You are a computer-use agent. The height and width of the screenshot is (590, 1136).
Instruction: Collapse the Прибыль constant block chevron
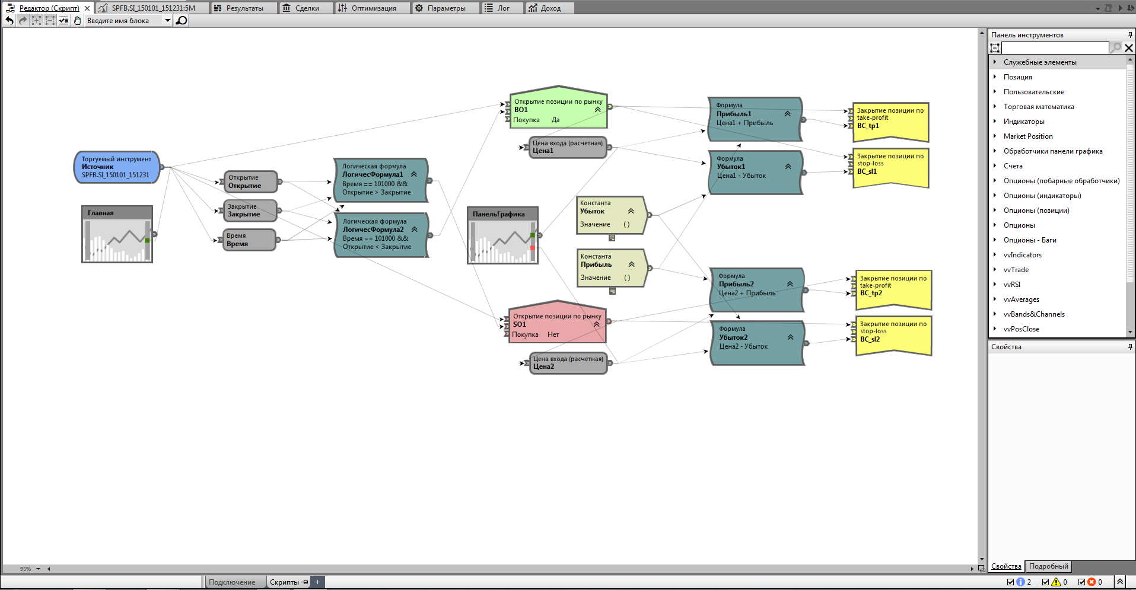(631, 264)
